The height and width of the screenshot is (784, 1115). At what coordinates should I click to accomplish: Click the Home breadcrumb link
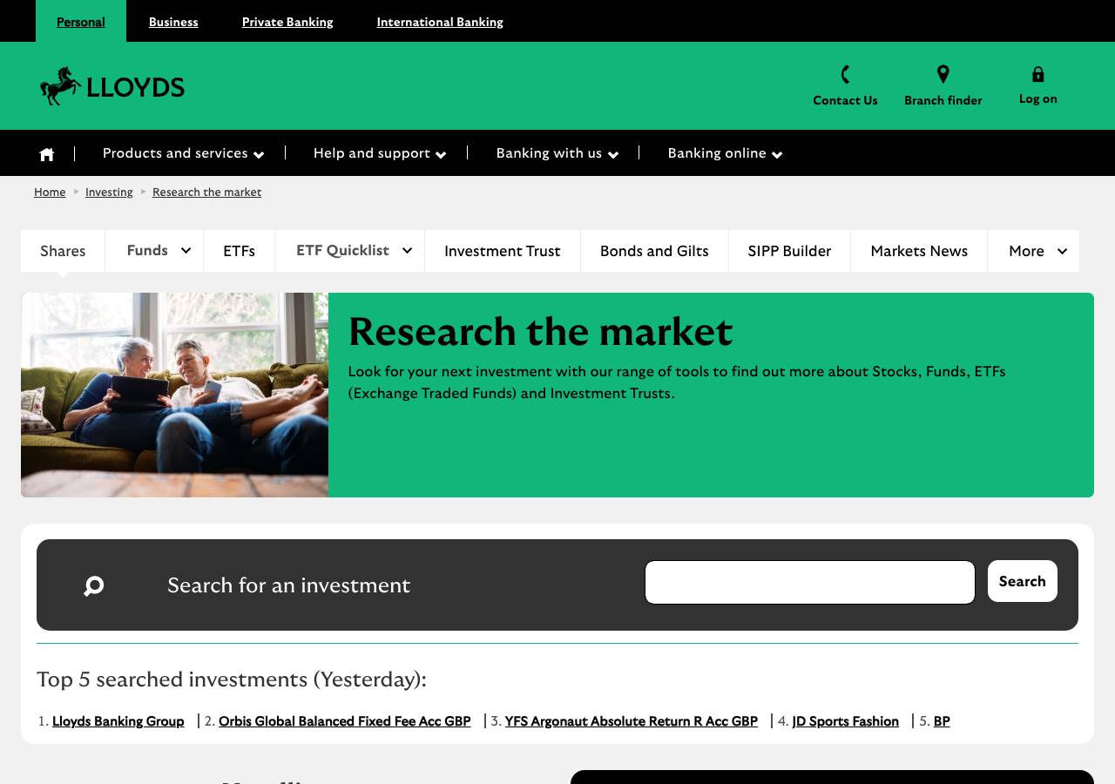(50, 192)
